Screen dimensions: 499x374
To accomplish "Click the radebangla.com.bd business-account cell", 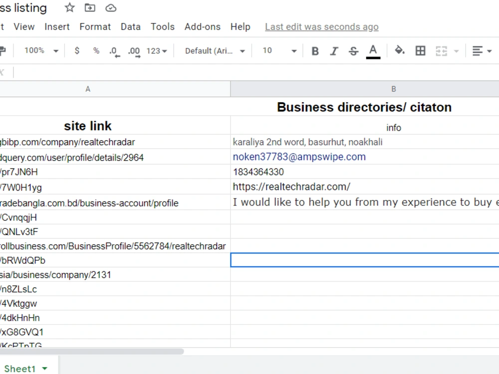I will (x=115, y=203).
